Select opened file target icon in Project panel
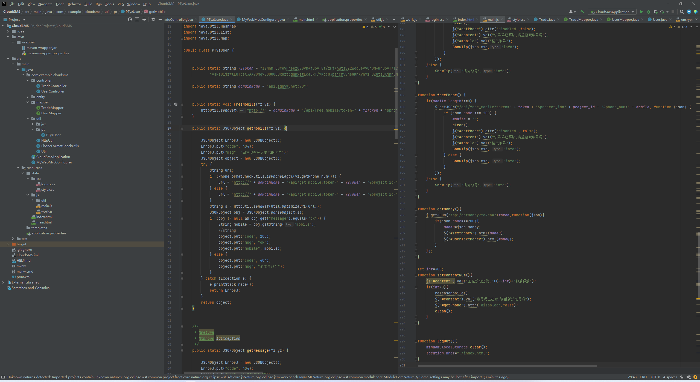 click(130, 19)
